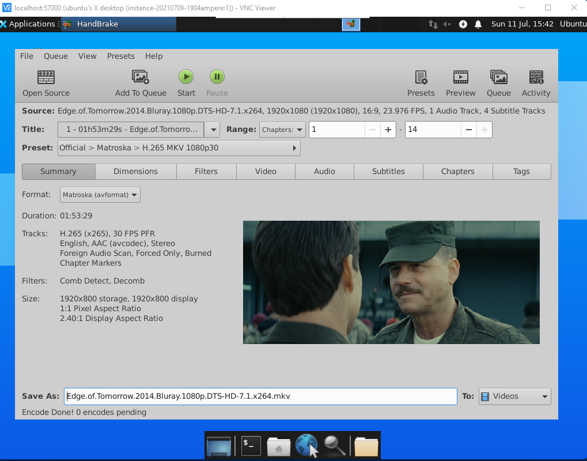587x461 pixels.
Task: Open the Format Matroska dropdown
Action: [100, 195]
